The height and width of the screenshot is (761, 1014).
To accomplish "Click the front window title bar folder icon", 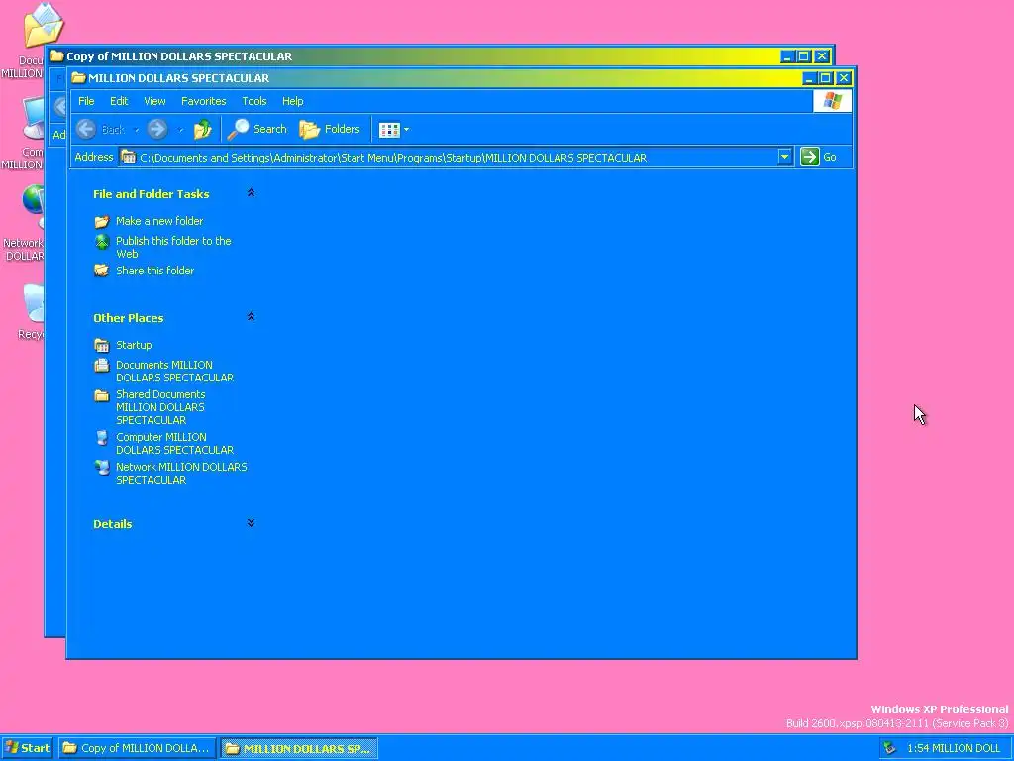I will (79, 78).
